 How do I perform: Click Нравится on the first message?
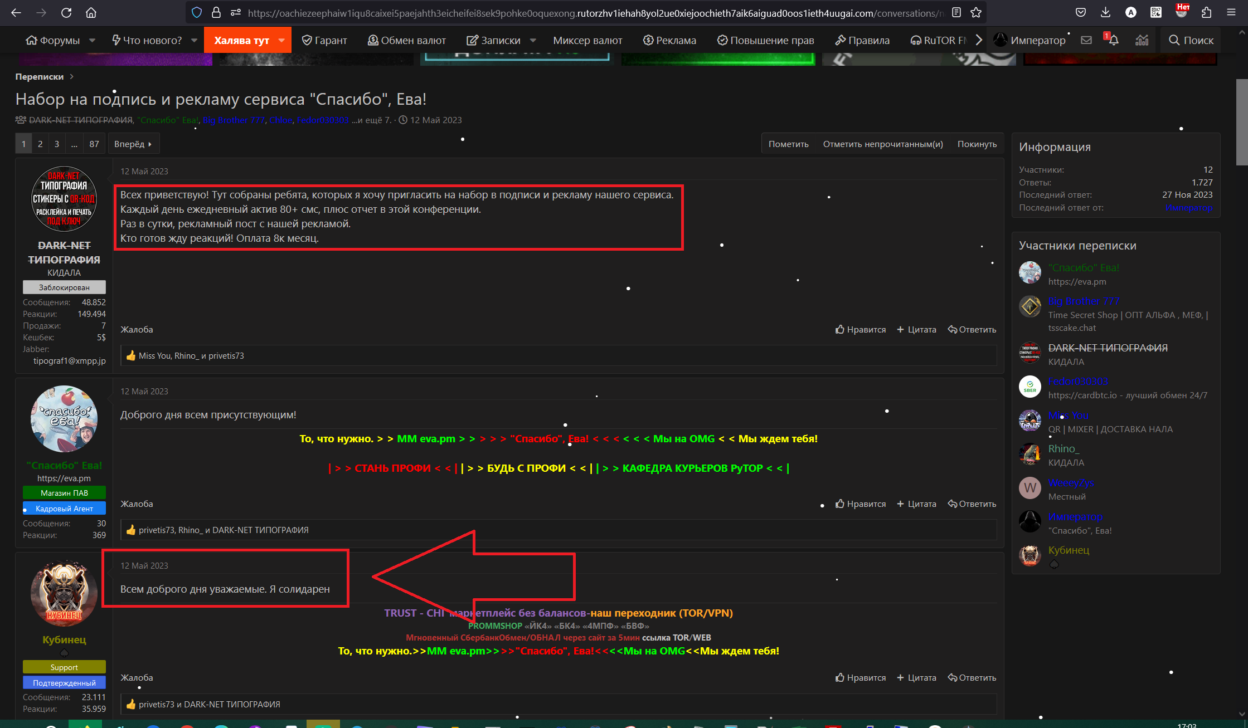click(x=861, y=329)
